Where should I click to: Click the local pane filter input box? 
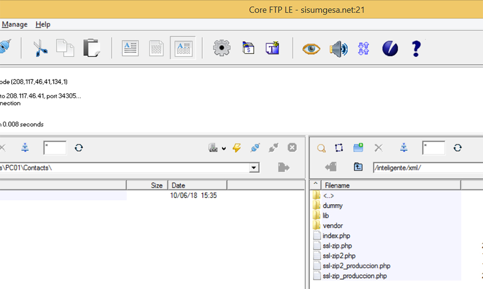(x=55, y=148)
